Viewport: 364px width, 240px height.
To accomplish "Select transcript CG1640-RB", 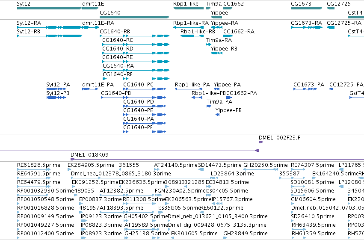I will [x=135, y=36].
